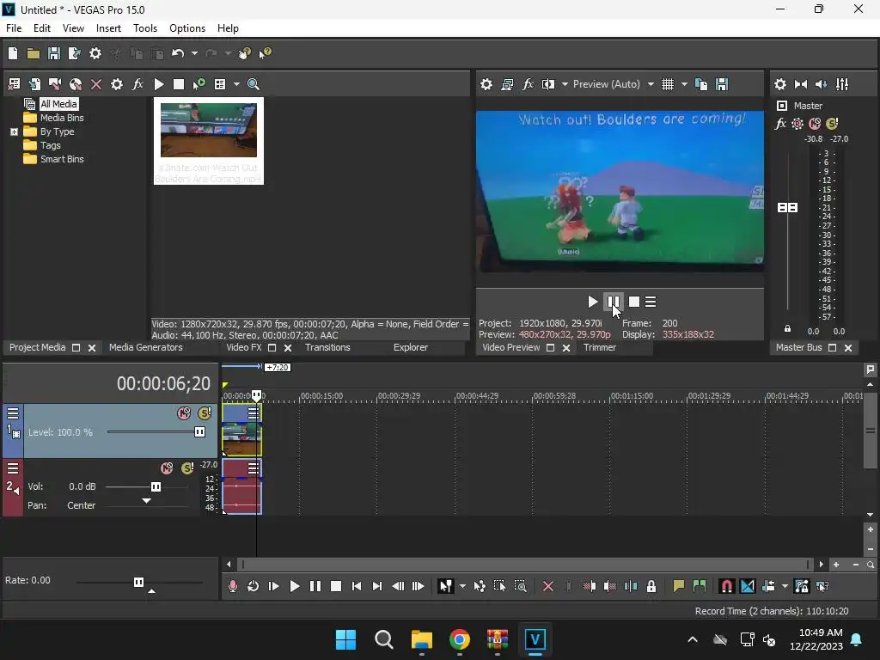Save project with floppy disk icon

pyautogui.click(x=54, y=53)
